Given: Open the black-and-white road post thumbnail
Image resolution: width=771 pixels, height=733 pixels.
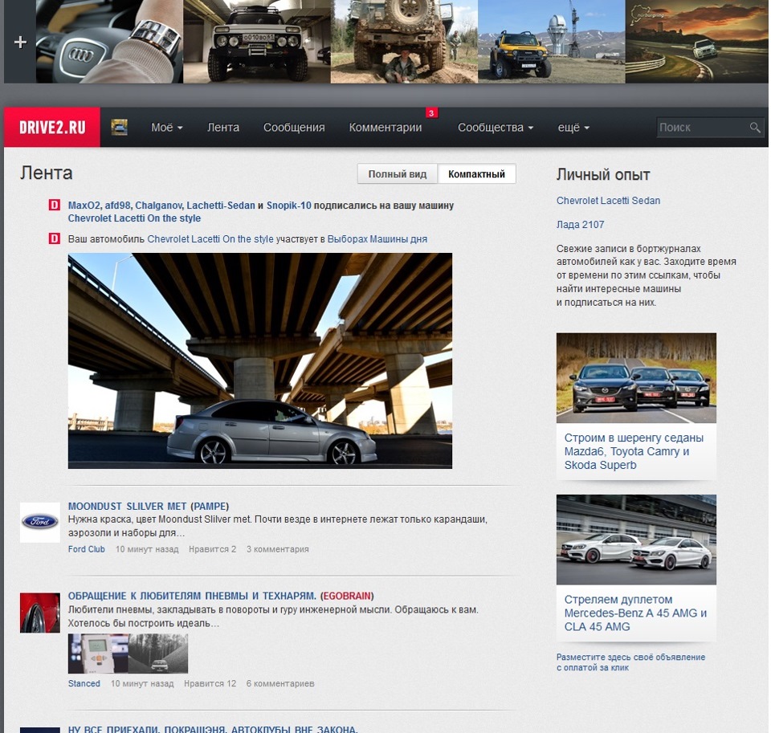Looking at the screenshot, I should 158,654.
